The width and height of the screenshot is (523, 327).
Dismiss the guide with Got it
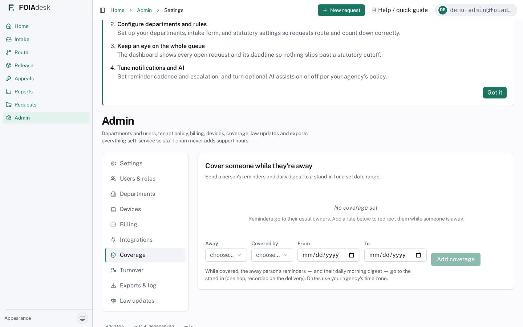coord(495,93)
